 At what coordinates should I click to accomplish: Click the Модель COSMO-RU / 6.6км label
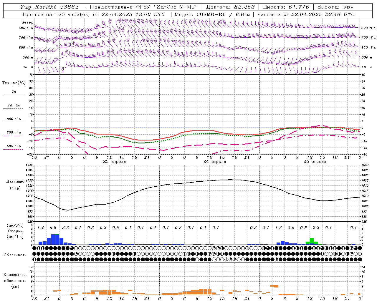pos(212,14)
